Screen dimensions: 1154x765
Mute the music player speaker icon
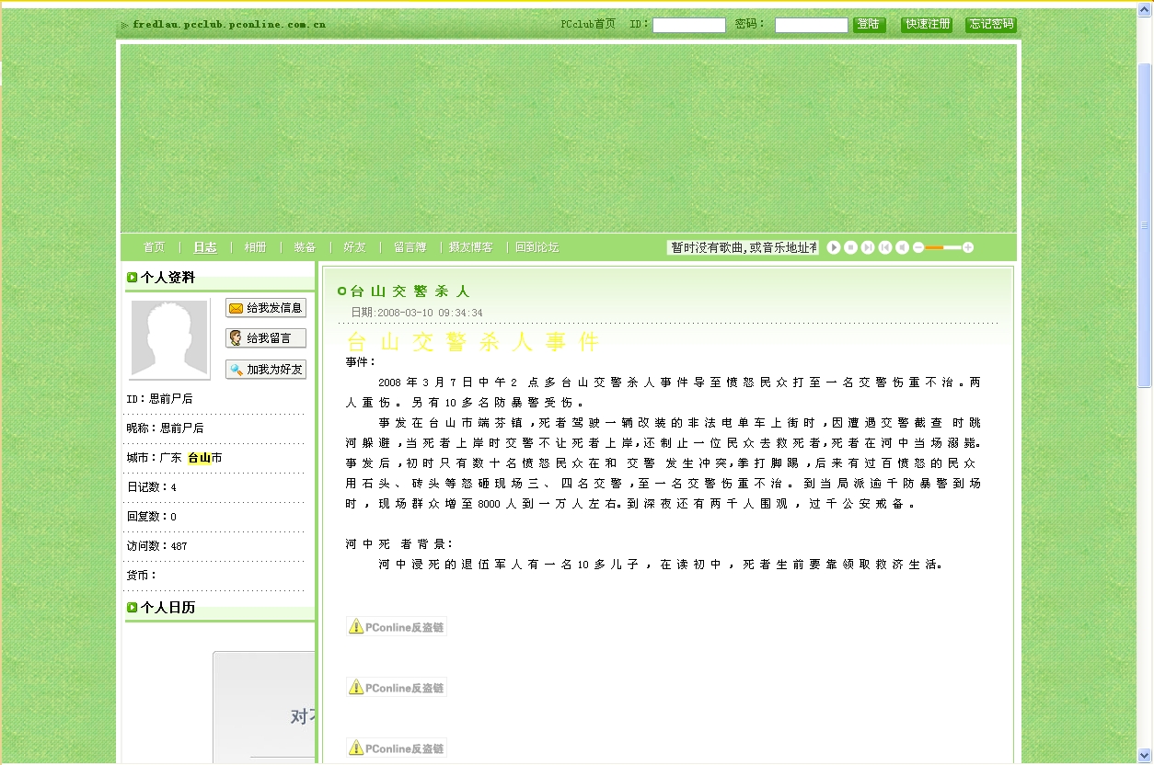[x=903, y=247]
